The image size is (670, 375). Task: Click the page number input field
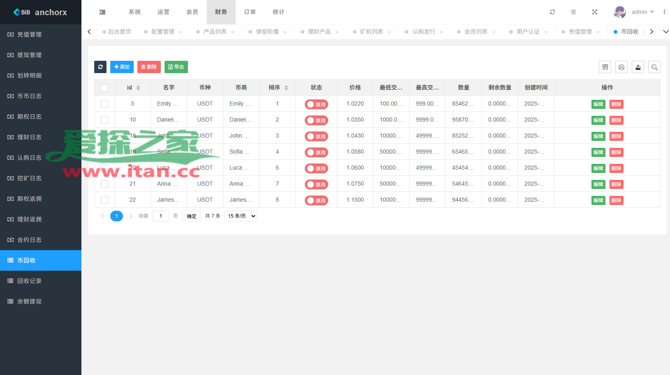[x=161, y=216]
